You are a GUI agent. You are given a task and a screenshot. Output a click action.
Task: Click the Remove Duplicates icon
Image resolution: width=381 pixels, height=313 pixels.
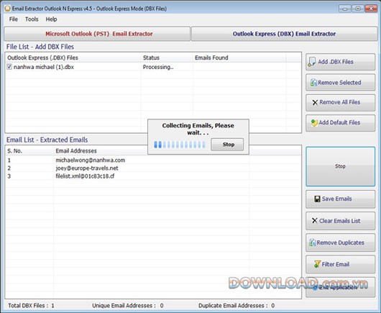(x=313, y=242)
